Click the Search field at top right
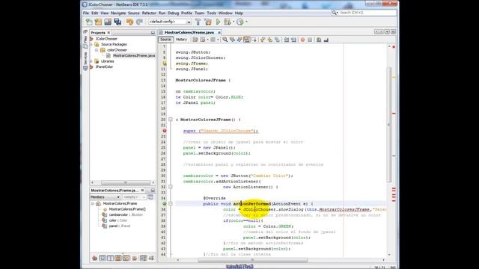This screenshot has height=269, width=479. pyautogui.click(x=364, y=13)
